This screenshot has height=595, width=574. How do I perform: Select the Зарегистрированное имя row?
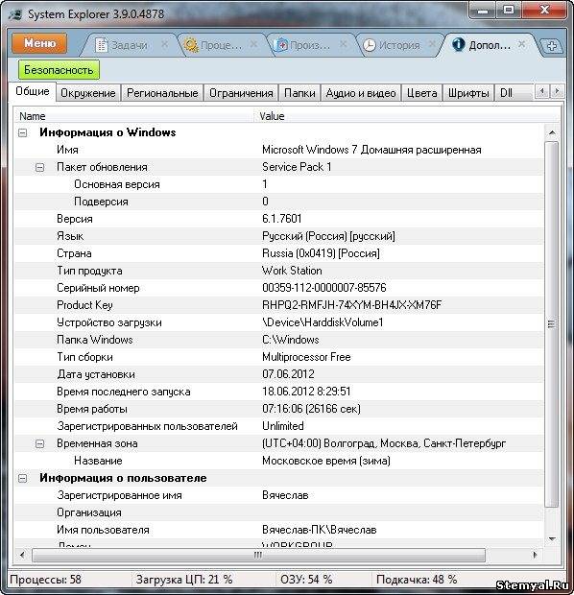click(279, 495)
